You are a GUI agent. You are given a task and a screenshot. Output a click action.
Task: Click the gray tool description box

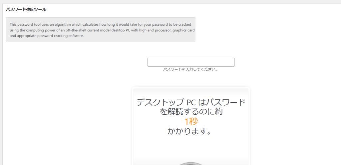pyautogui.click(x=101, y=30)
